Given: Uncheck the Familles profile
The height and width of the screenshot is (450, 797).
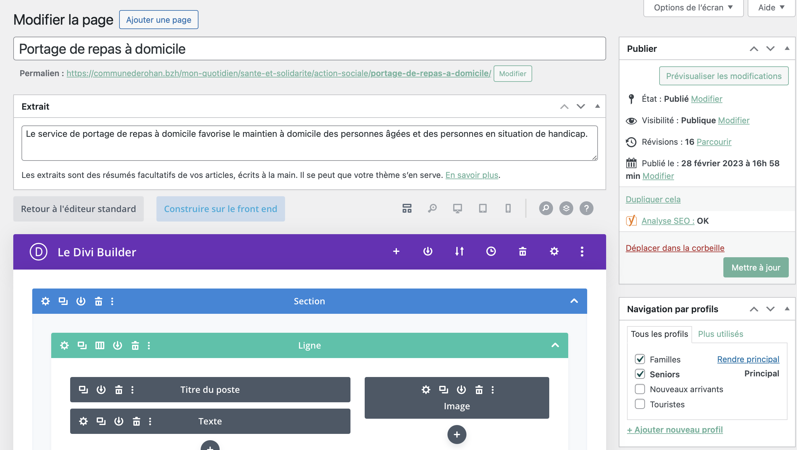Looking at the screenshot, I should [x=640, y=359].
